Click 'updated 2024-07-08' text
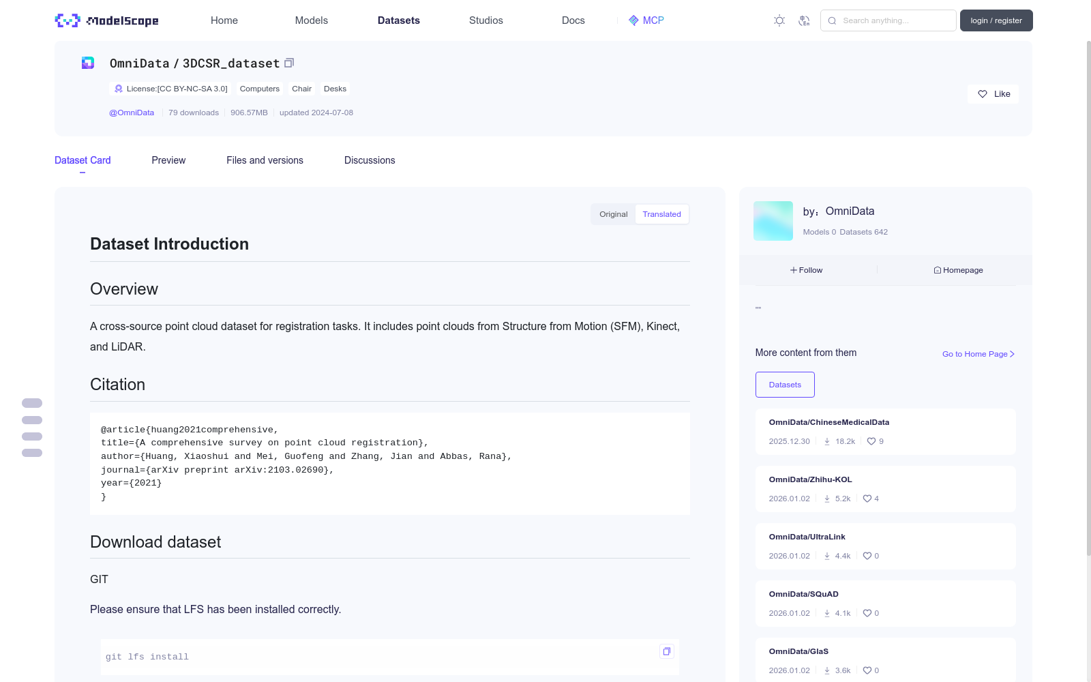The height and width of the screenshot is (682, 1091). 316,113
